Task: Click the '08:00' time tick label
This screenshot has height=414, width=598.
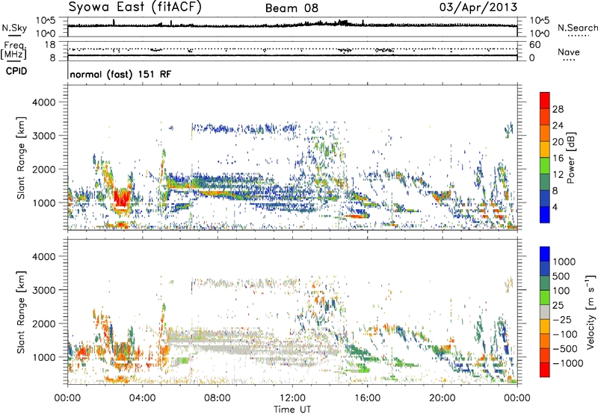Action: point(218,398)
